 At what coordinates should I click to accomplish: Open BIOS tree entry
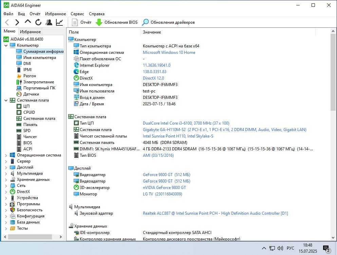click(27, 143)
